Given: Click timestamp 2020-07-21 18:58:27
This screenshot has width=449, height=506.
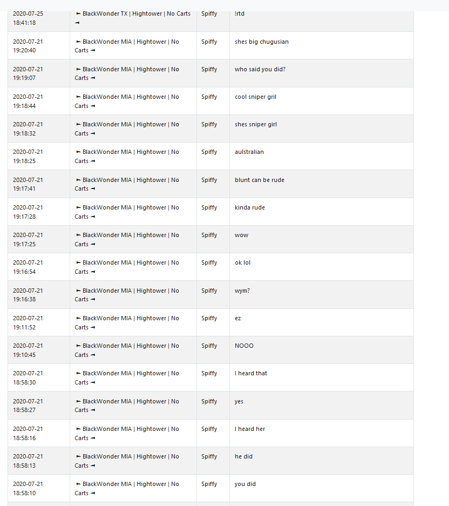Looking at the screenshot, I should click(28, 406).
